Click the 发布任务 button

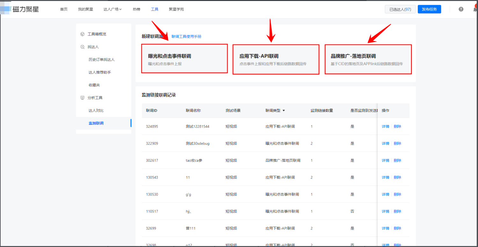pos(429,9)
